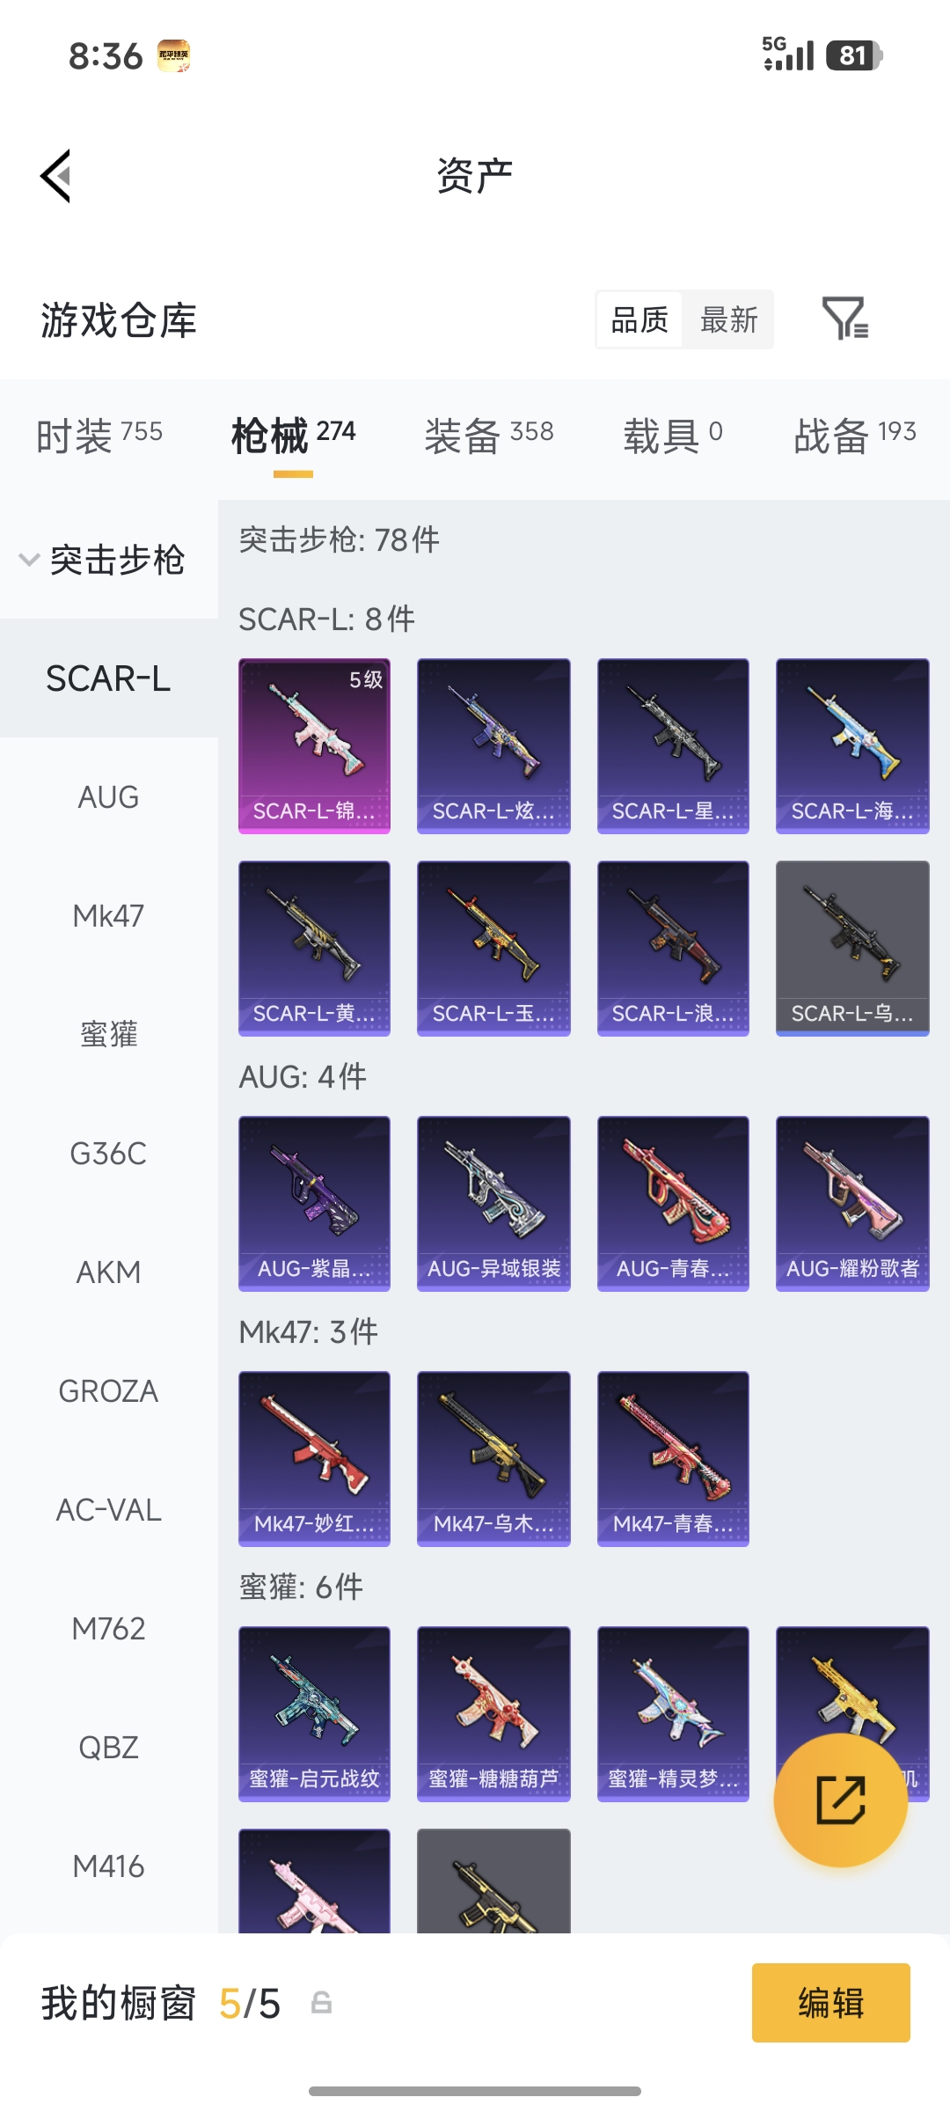Select the AUG-耀粉歌者 skin
This screenshot has width=950, height=2112.
tap(852, 1203)
